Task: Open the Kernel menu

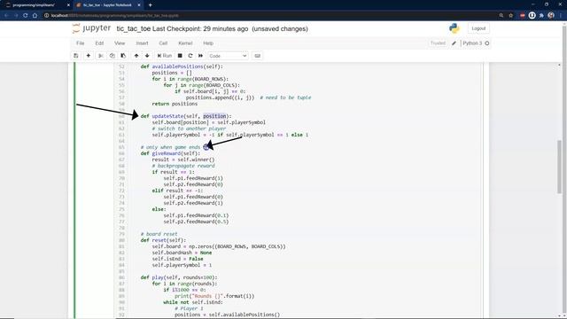Action: (185, 43)
